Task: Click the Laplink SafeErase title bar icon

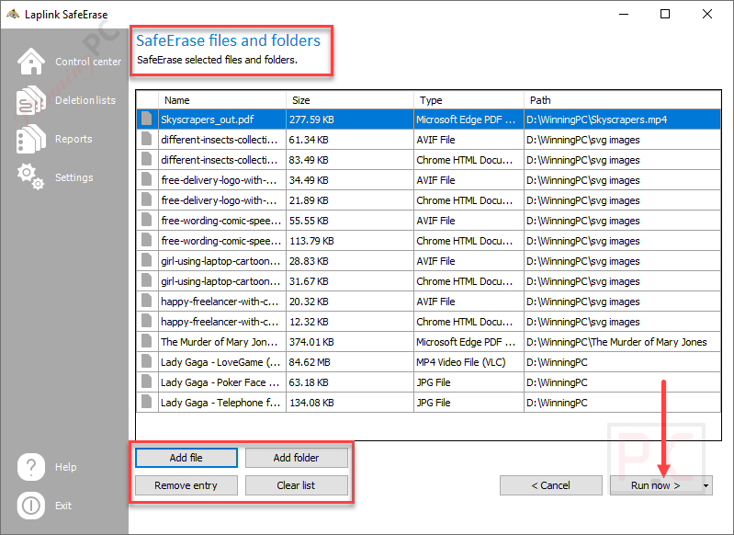Action: (13, 15)
